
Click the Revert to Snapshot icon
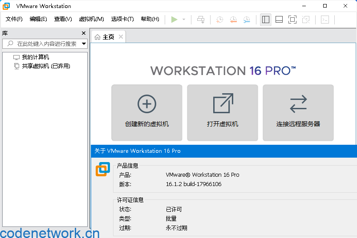point(233,20)
